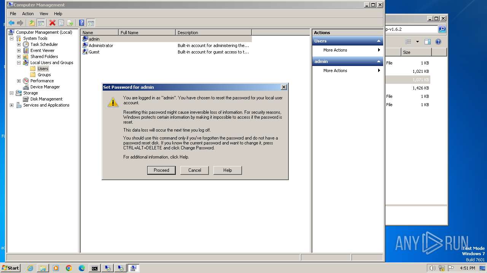Click the Explorer search input field
Viewport: 487px width, 273px height.
coord(411,29)
